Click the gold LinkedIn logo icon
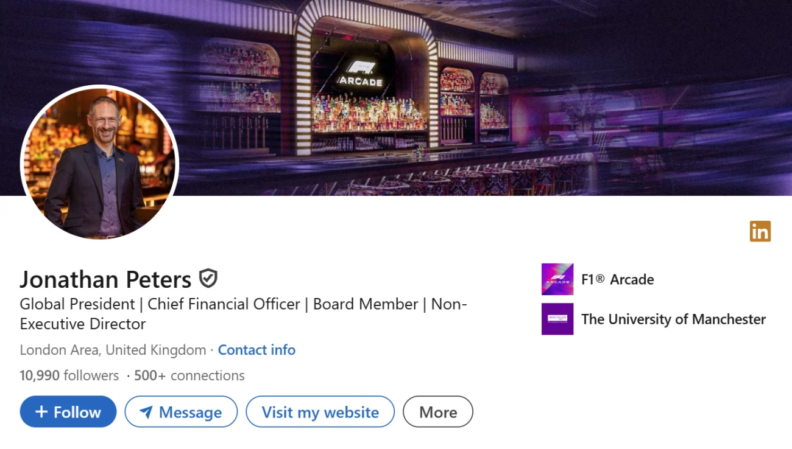This screenshot has width=792, height=449. pyautogui.click(x=760, y=231)
